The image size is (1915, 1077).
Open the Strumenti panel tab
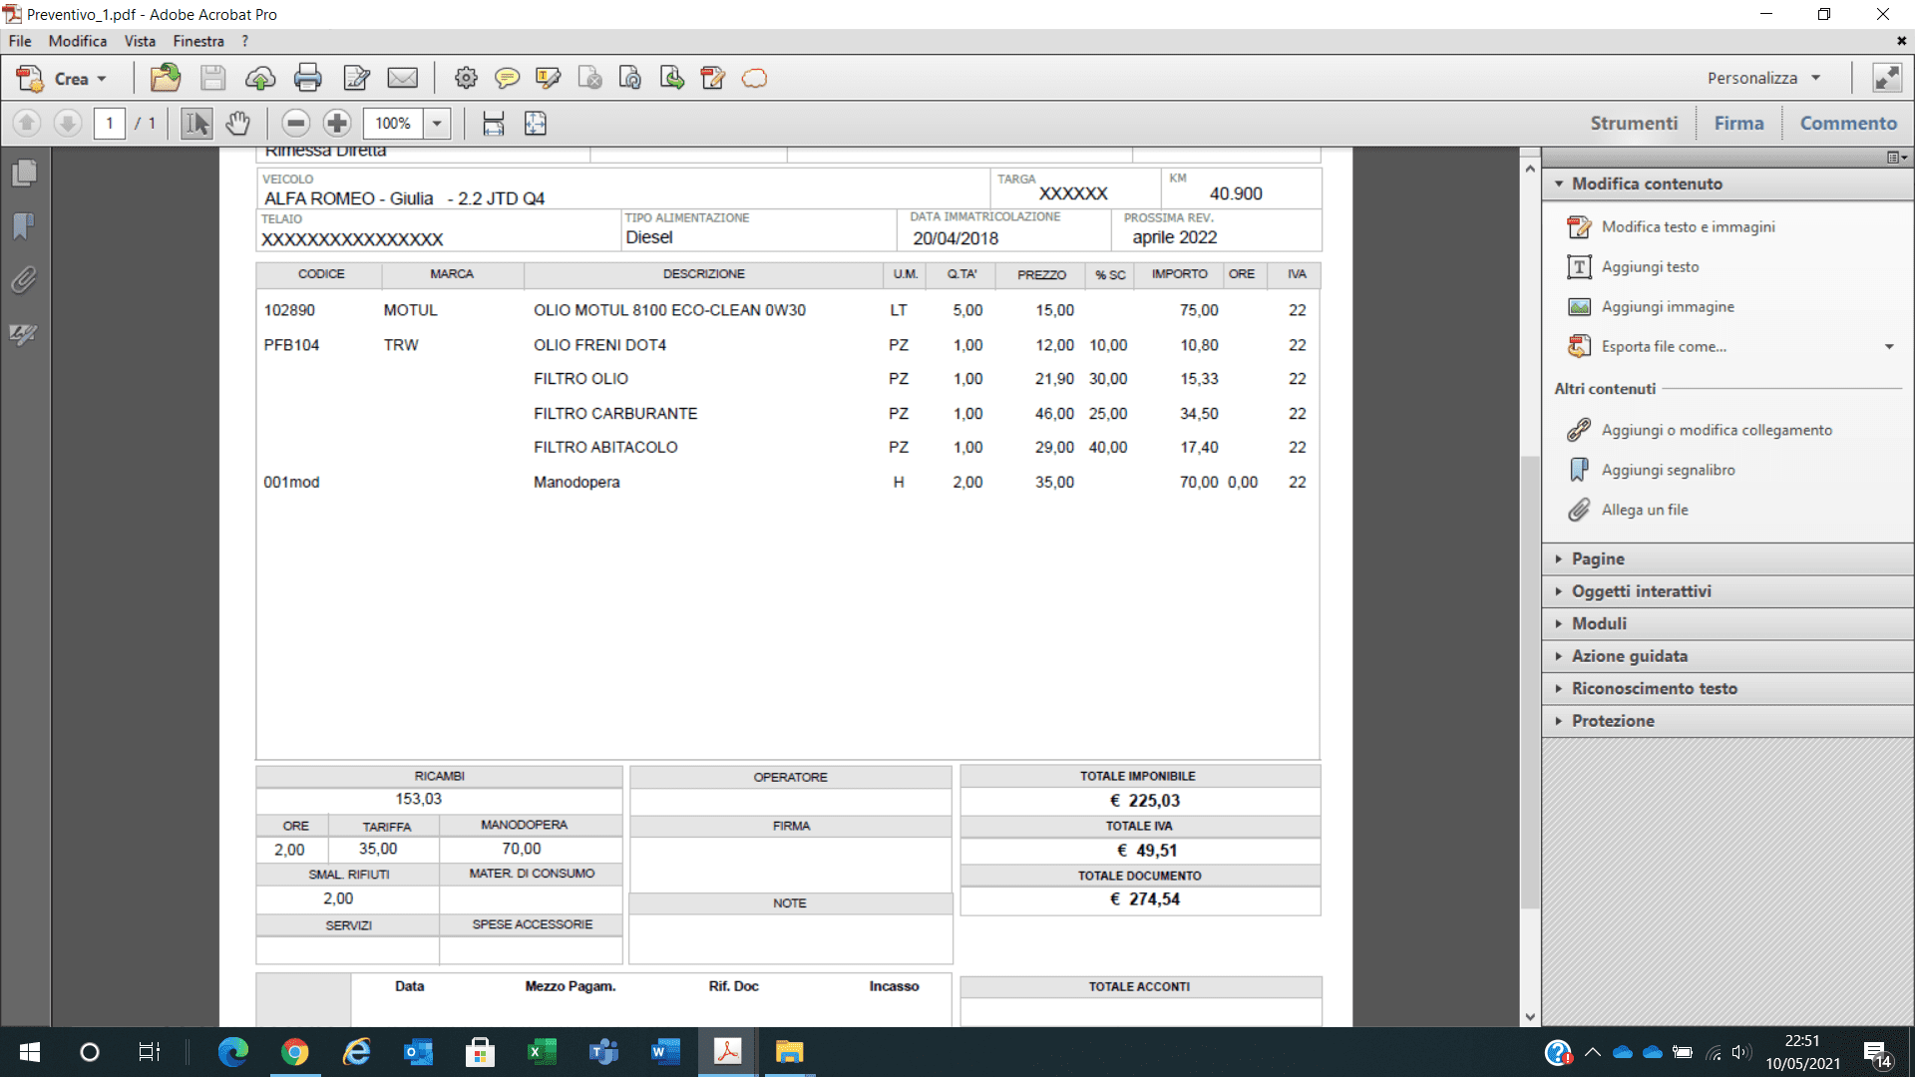pyautogui.click(x=1634, y=123)
